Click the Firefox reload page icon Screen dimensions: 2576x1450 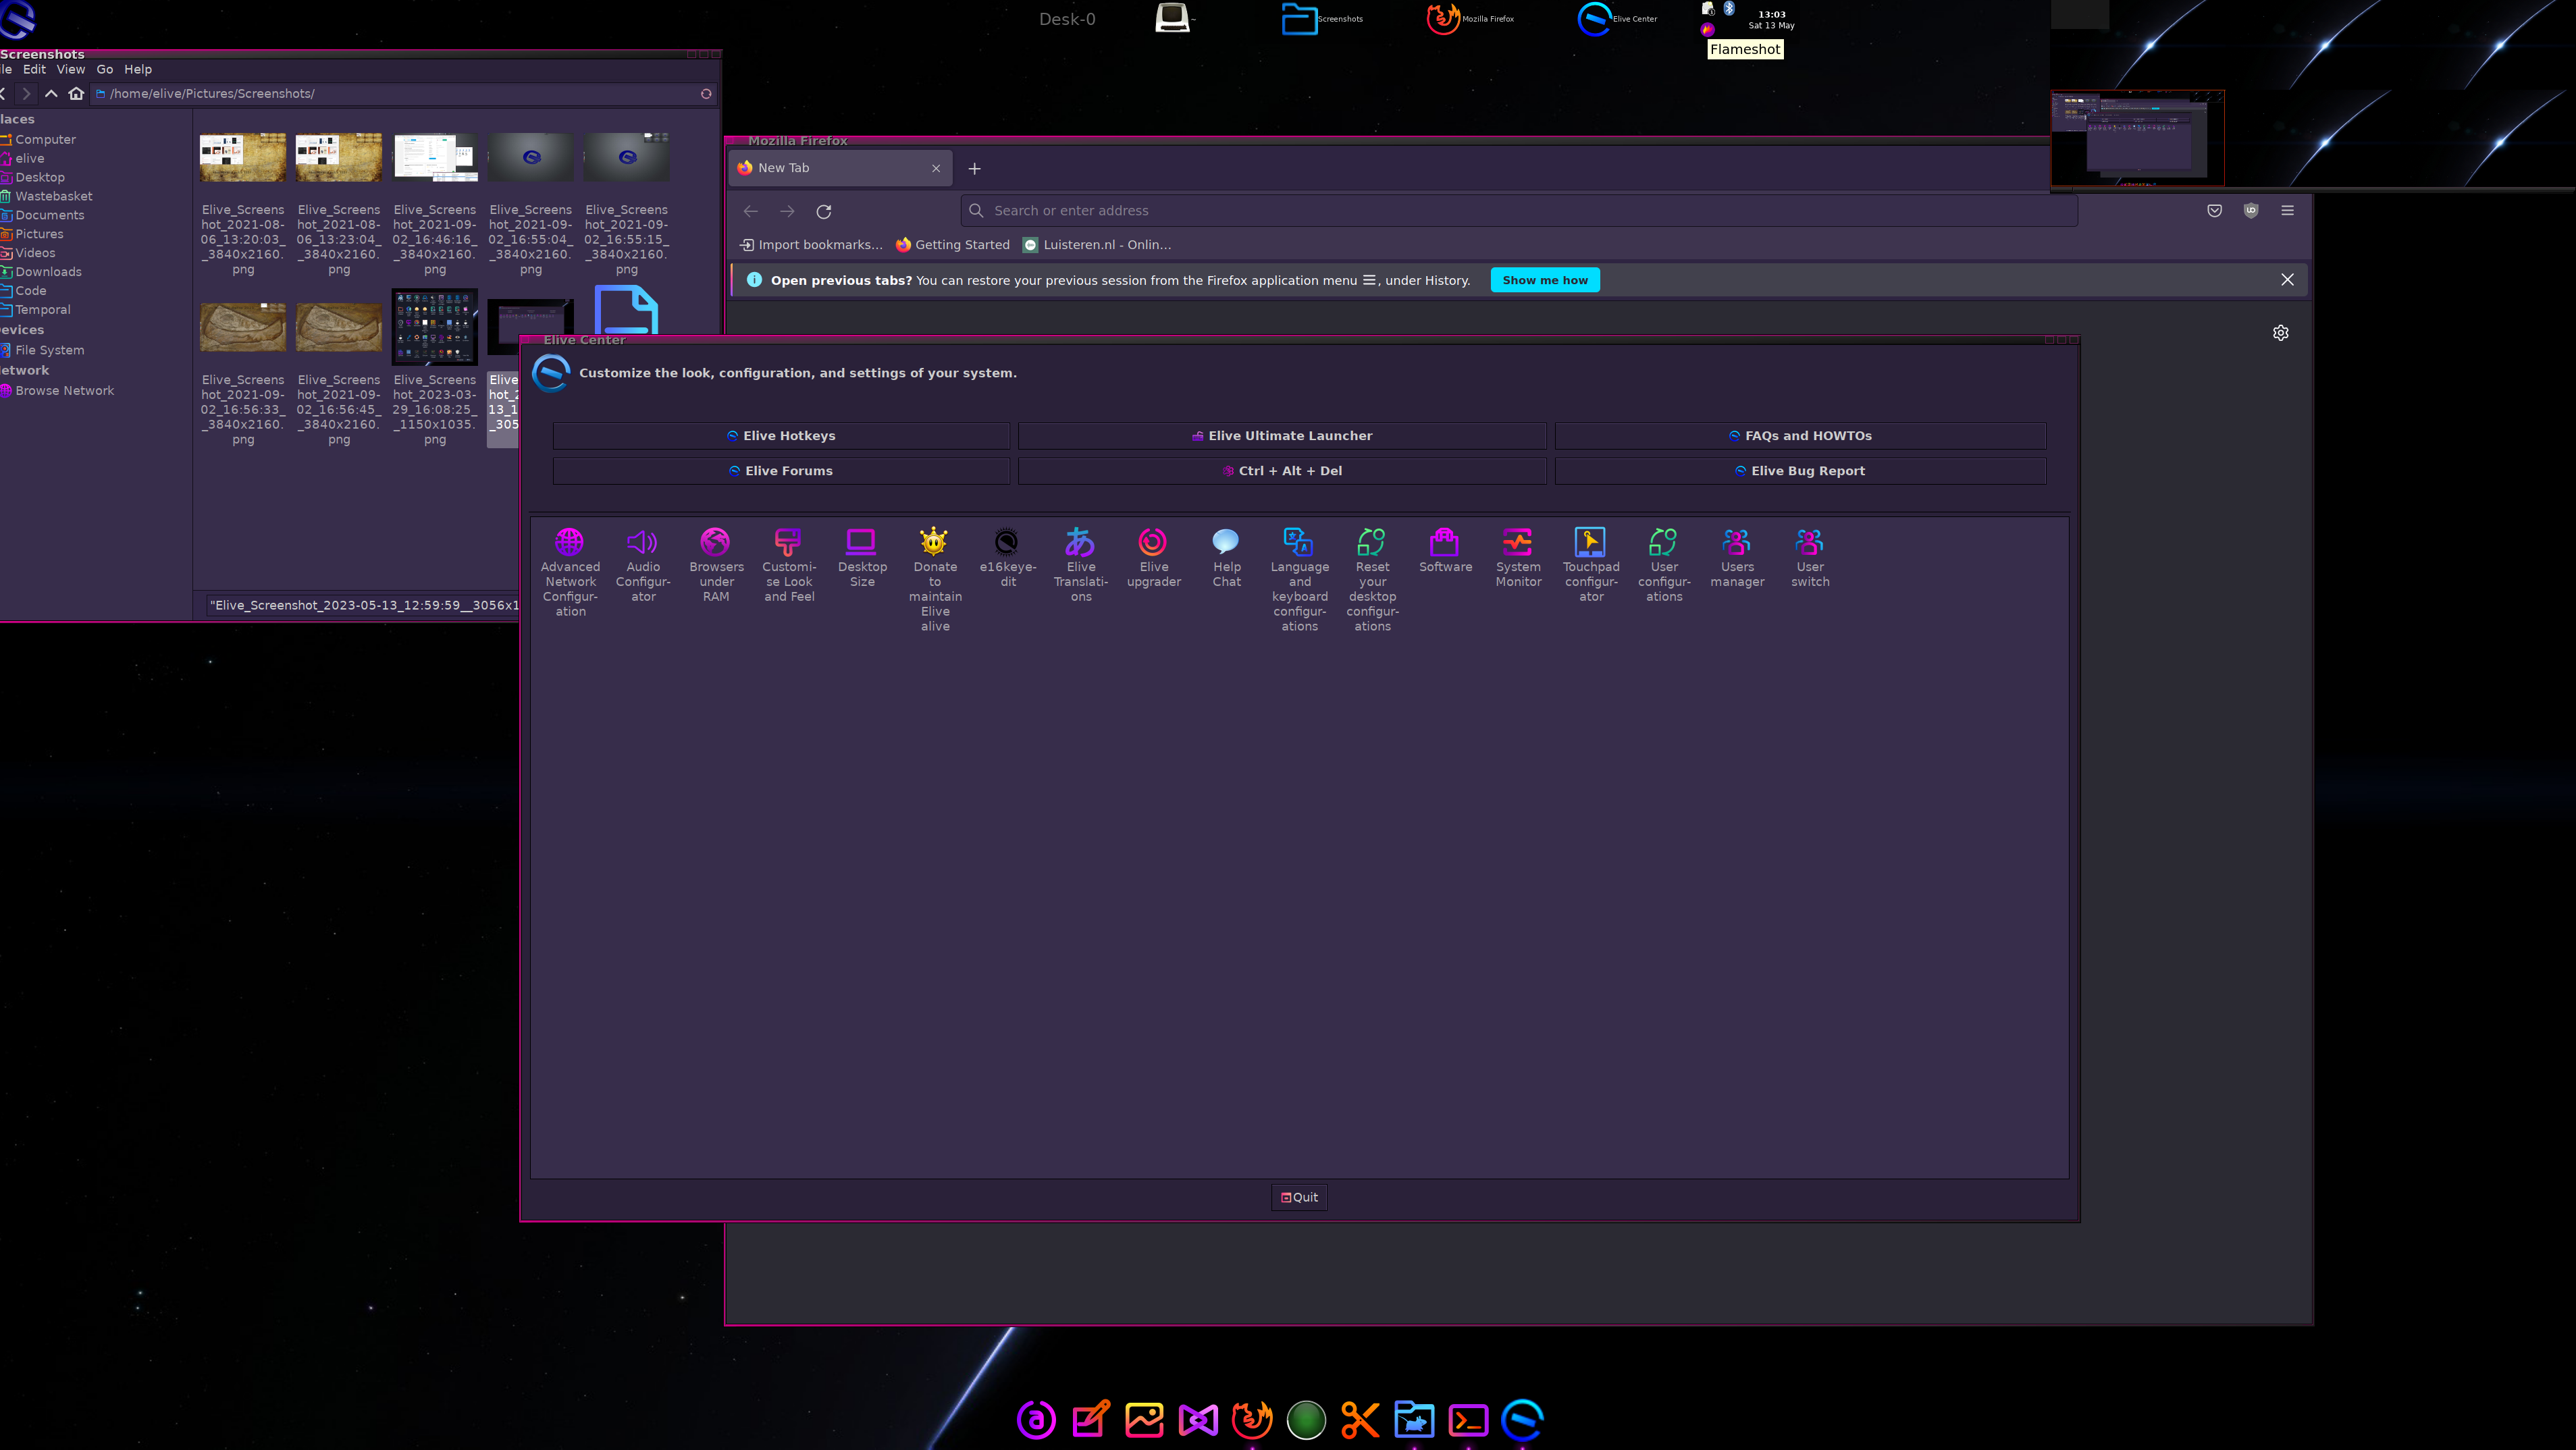click(x=824, y=211)
